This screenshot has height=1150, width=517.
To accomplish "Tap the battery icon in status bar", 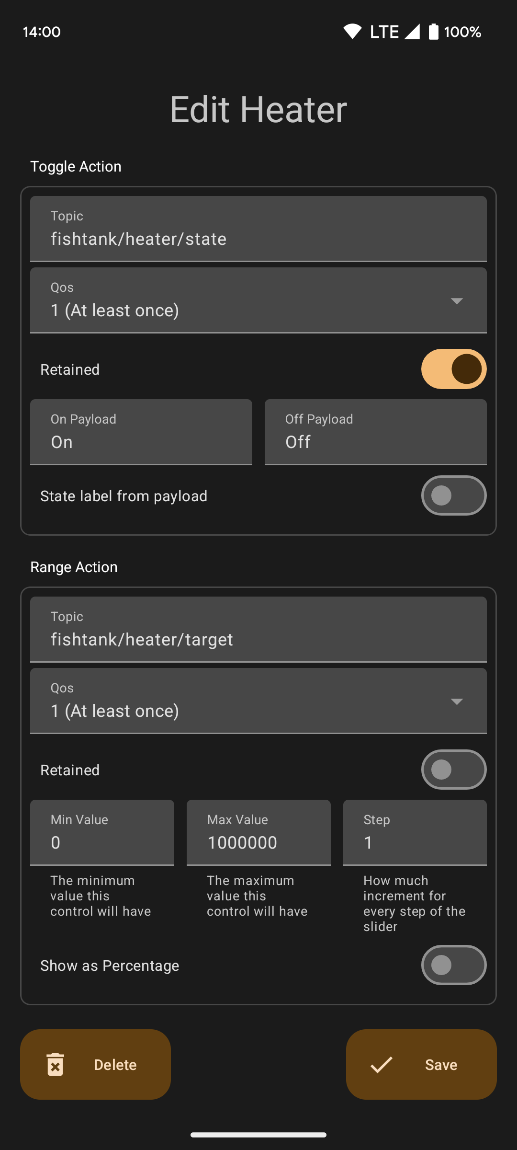I will pos(433,32).
